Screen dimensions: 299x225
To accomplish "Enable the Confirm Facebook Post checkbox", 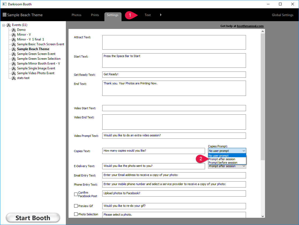I will coord(75,194).
